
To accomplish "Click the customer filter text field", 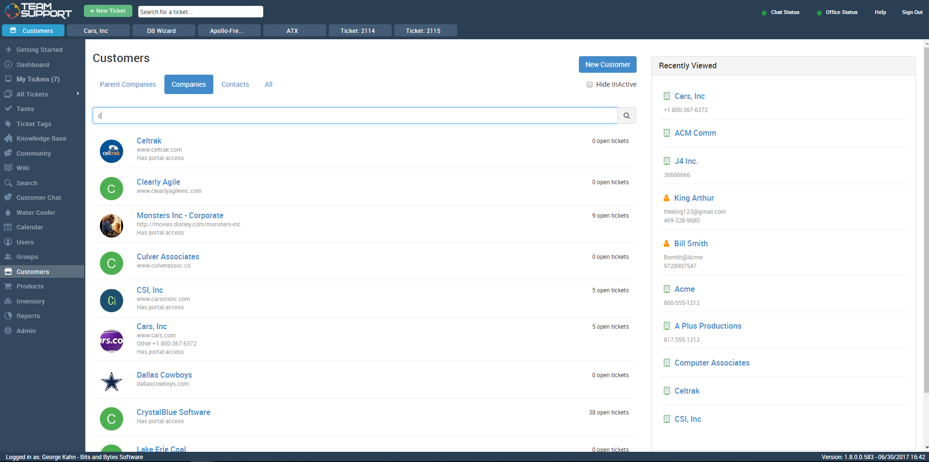I will [355, 115].
